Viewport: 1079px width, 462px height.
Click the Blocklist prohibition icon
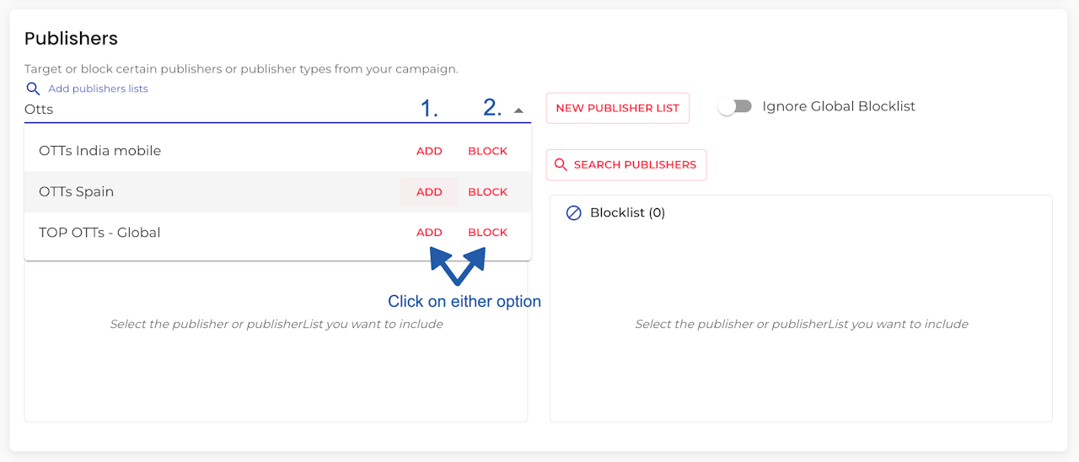pos(573,213)
